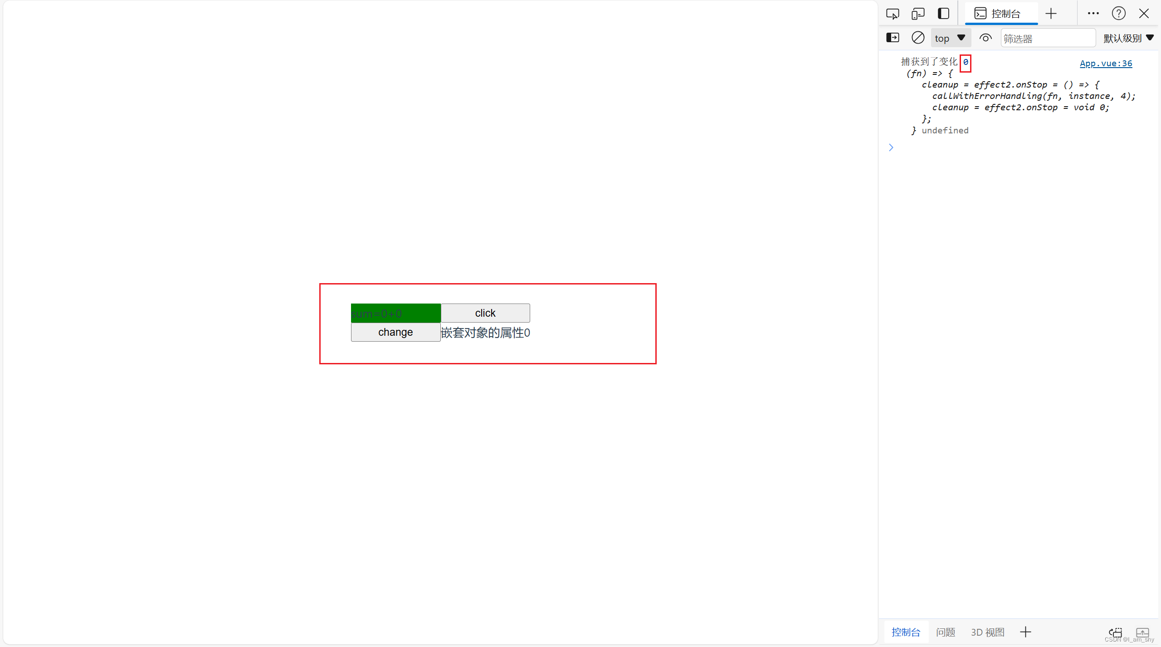1161x647 pixels.
Task: Click the change button
Action: pos(396,332)
